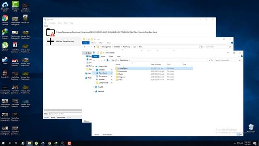Open the Recycle Bin on desktop

click(x=251, y=129)
